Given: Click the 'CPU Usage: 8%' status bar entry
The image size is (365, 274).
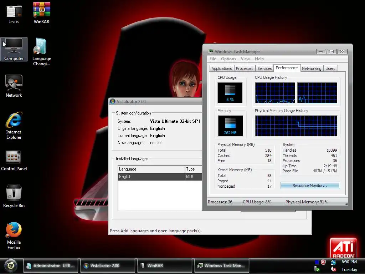Looking at the screenshot, I should 257,202.
